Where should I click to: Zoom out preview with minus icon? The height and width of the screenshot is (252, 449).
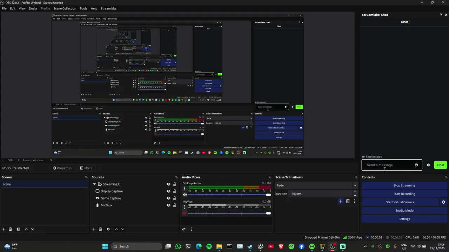coord(4,160)
